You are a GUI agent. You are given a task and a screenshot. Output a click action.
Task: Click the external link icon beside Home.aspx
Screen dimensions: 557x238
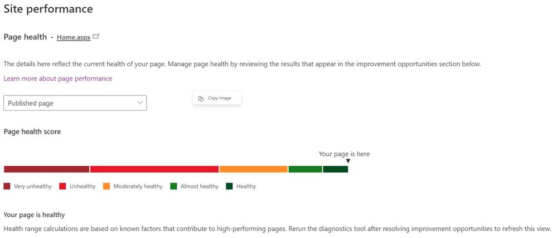(96, 36)
